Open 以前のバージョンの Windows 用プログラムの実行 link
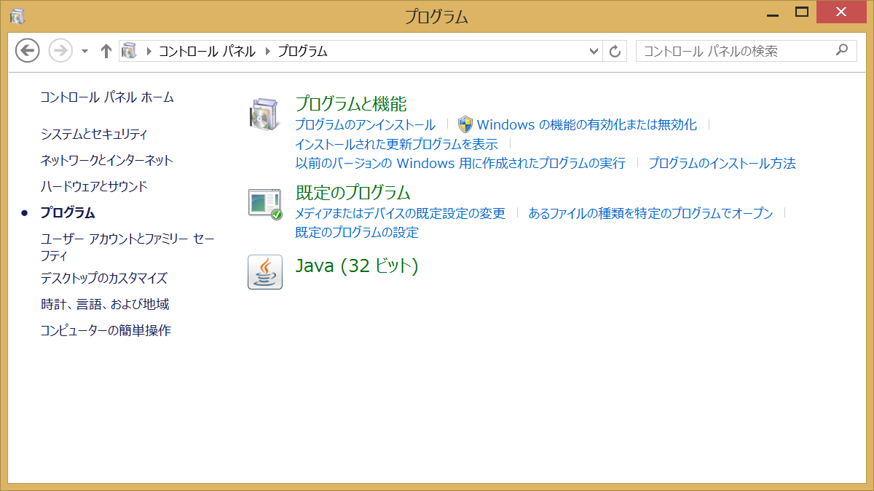874x491 pixels. pyautogui.click(x=460, y=163)
